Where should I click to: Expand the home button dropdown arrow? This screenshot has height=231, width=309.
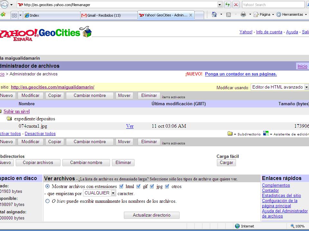point(221,14)
